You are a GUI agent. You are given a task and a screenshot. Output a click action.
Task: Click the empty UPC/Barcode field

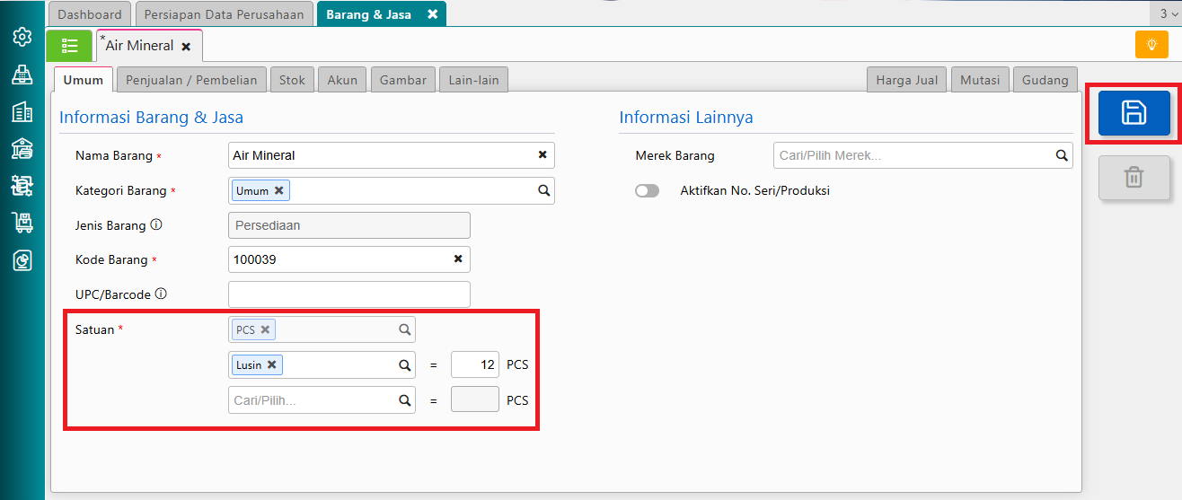349,294
